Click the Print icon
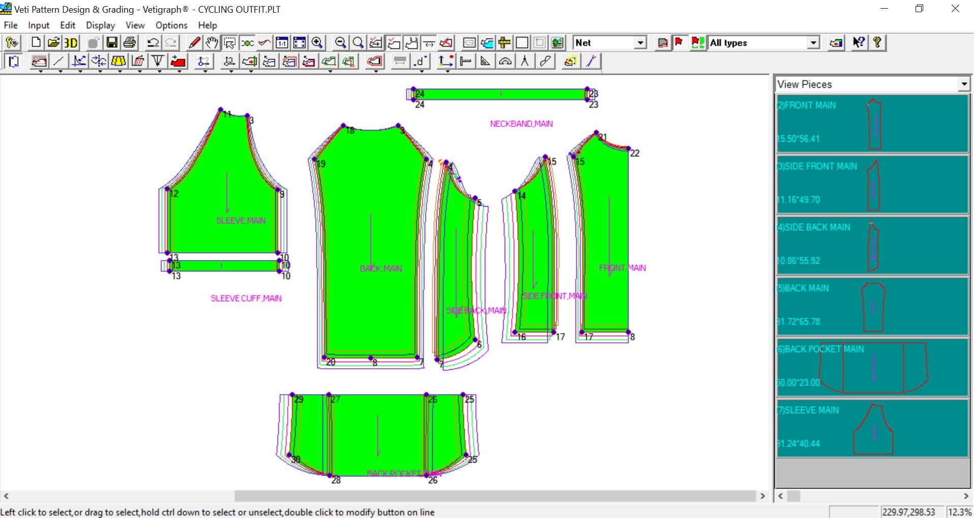Screen dimensions: 974x518 [129, 43]
